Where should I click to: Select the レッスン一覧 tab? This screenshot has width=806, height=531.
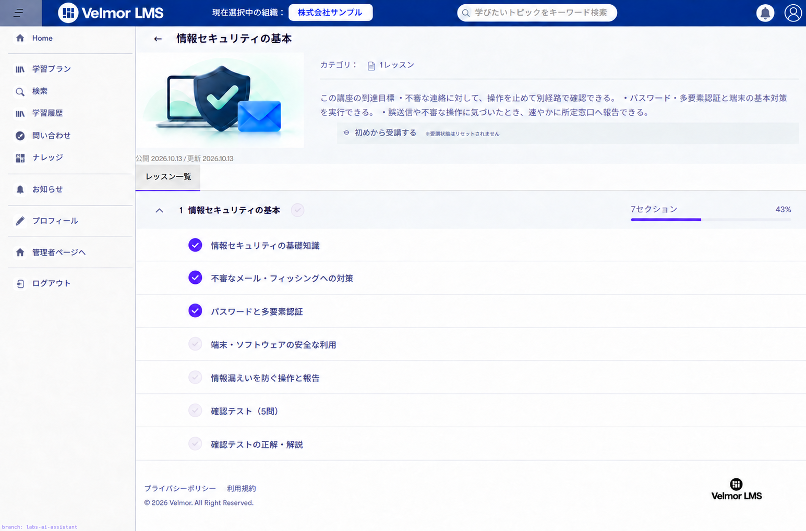click(168, 177)
